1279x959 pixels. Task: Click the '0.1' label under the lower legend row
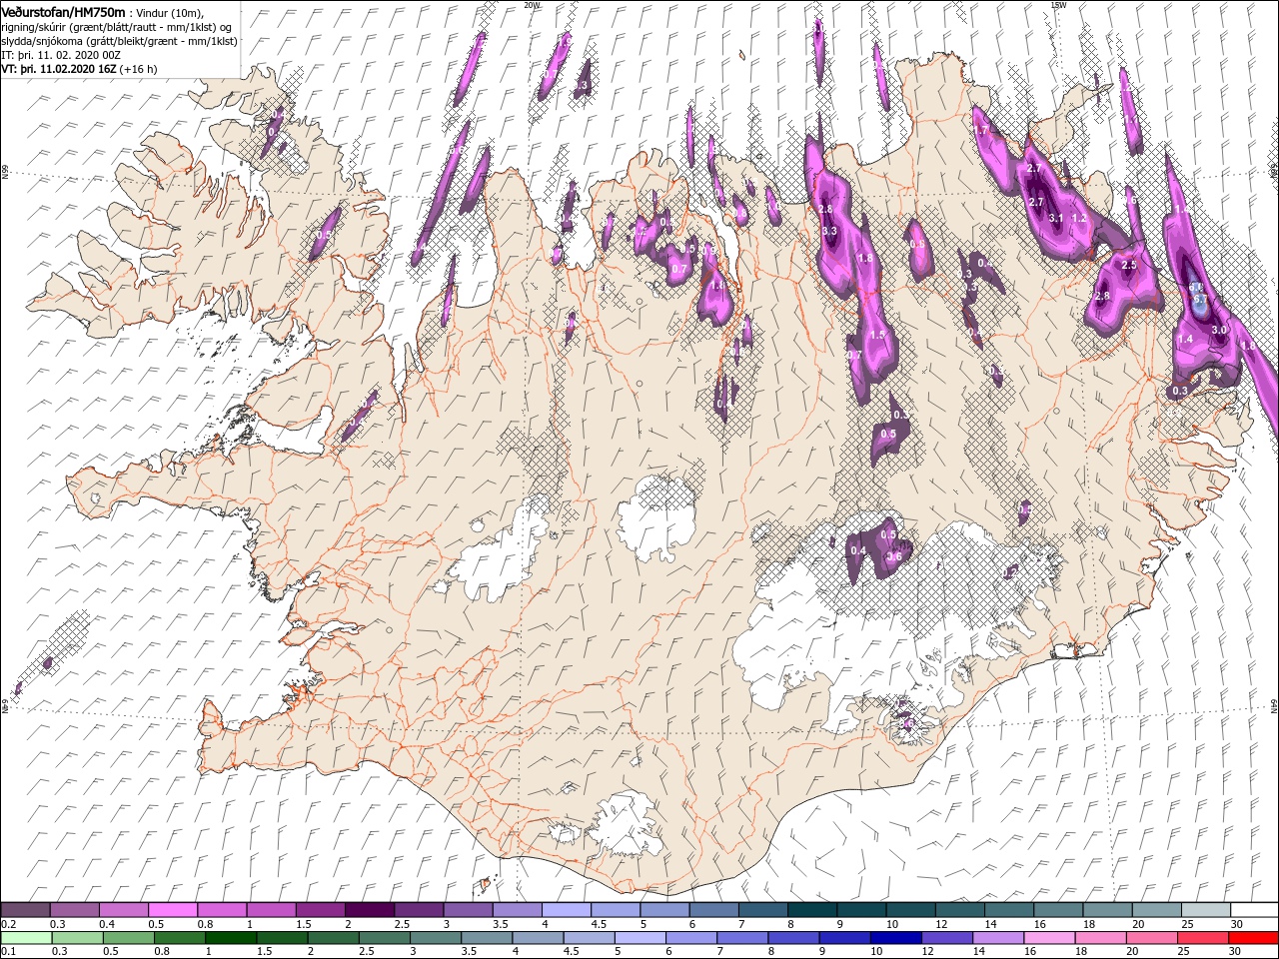[x=7, y=952]
